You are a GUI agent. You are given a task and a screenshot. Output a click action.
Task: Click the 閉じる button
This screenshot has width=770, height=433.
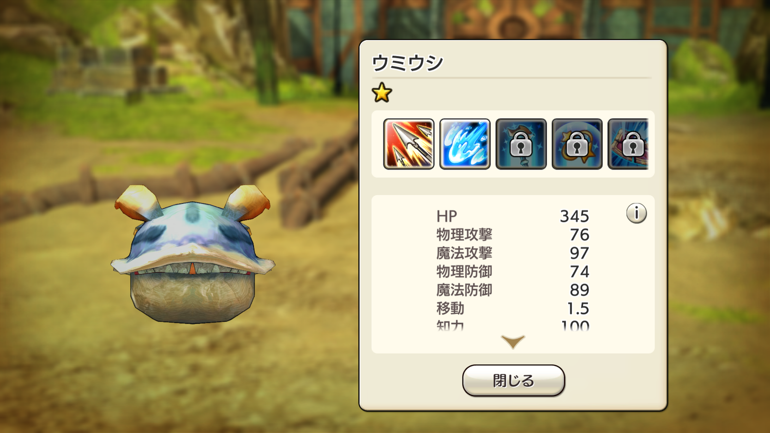point(513,381)
